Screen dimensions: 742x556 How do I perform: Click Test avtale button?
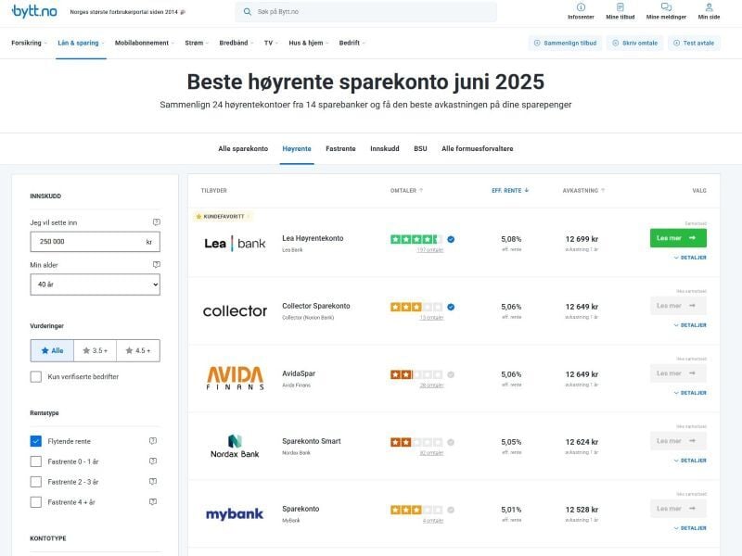[x=694, y=43]
